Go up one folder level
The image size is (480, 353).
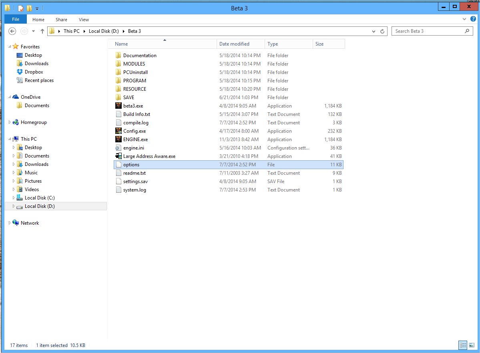tap(42, 31)
